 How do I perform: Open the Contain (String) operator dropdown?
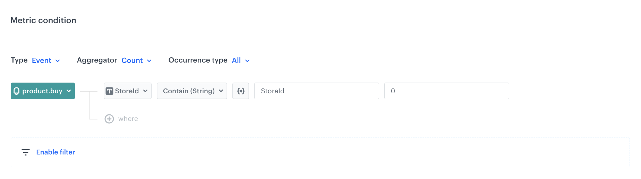point(192,91)
